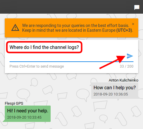The image size is (143, 129).
Task: Send the message with the blue arrow icon
Action: click(130, 56)
